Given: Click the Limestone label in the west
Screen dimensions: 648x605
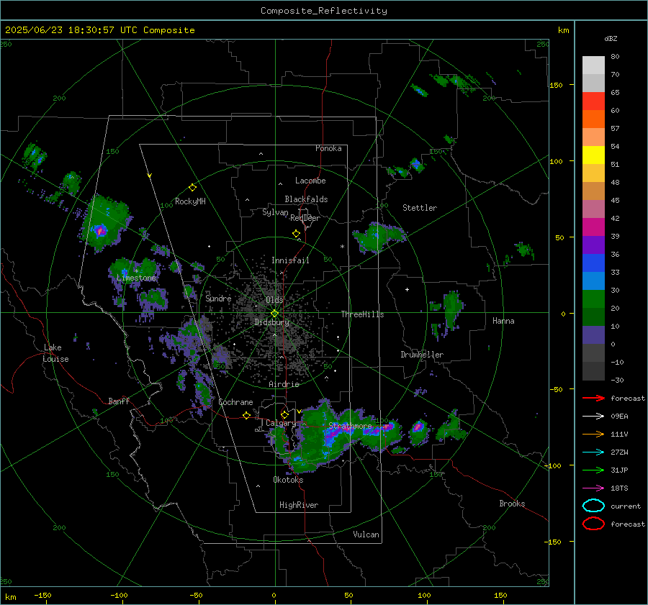Looking at the screenshot, I should (136, 278).
